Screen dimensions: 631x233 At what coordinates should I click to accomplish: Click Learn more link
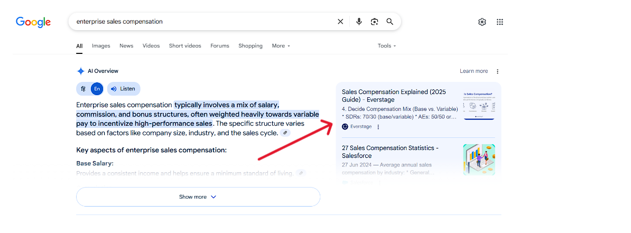coord(474,71)
